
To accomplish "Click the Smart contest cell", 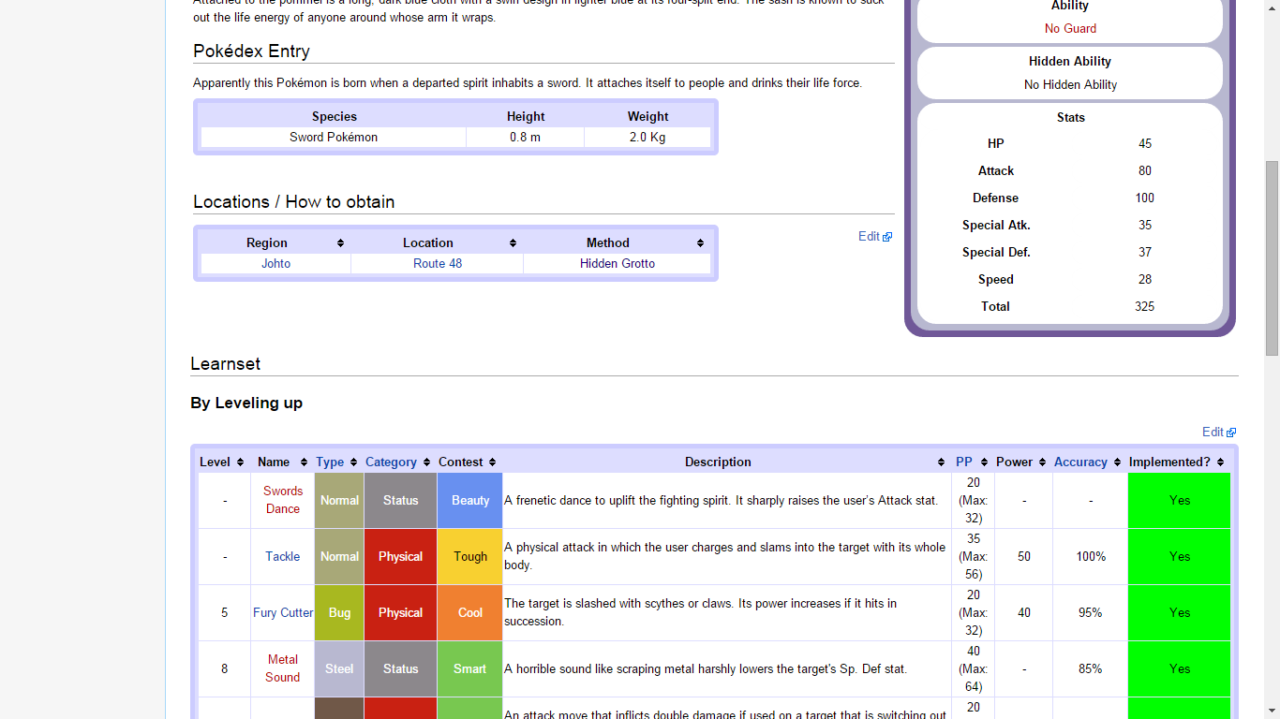I will tap(470, 669).
